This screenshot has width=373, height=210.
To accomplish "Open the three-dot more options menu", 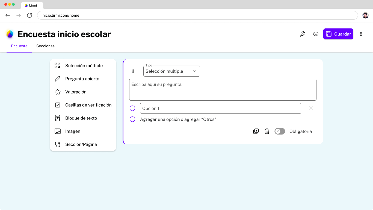I will [361, 34].
